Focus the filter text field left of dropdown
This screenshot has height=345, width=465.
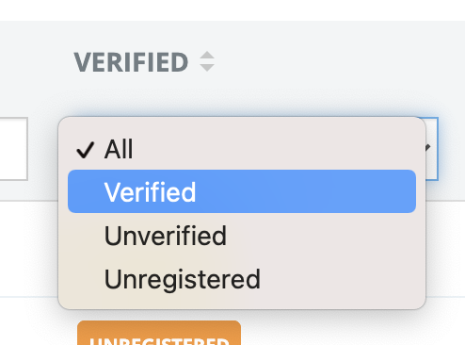click(14, 149)
